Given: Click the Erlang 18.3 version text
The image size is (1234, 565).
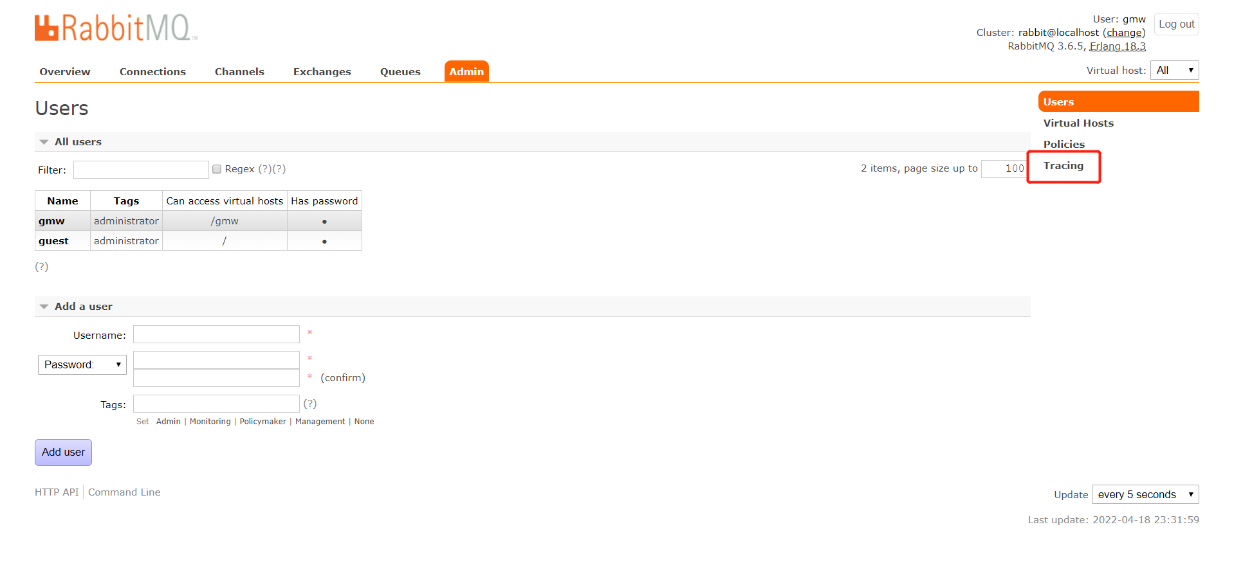Looking at the screenshot, I should (1118, 46).
